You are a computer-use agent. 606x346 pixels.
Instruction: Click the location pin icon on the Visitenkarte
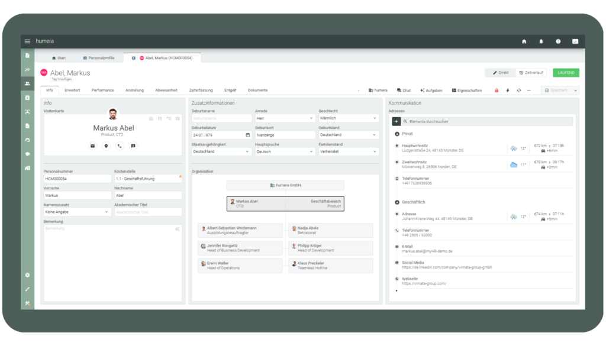(x=106, y=145)
